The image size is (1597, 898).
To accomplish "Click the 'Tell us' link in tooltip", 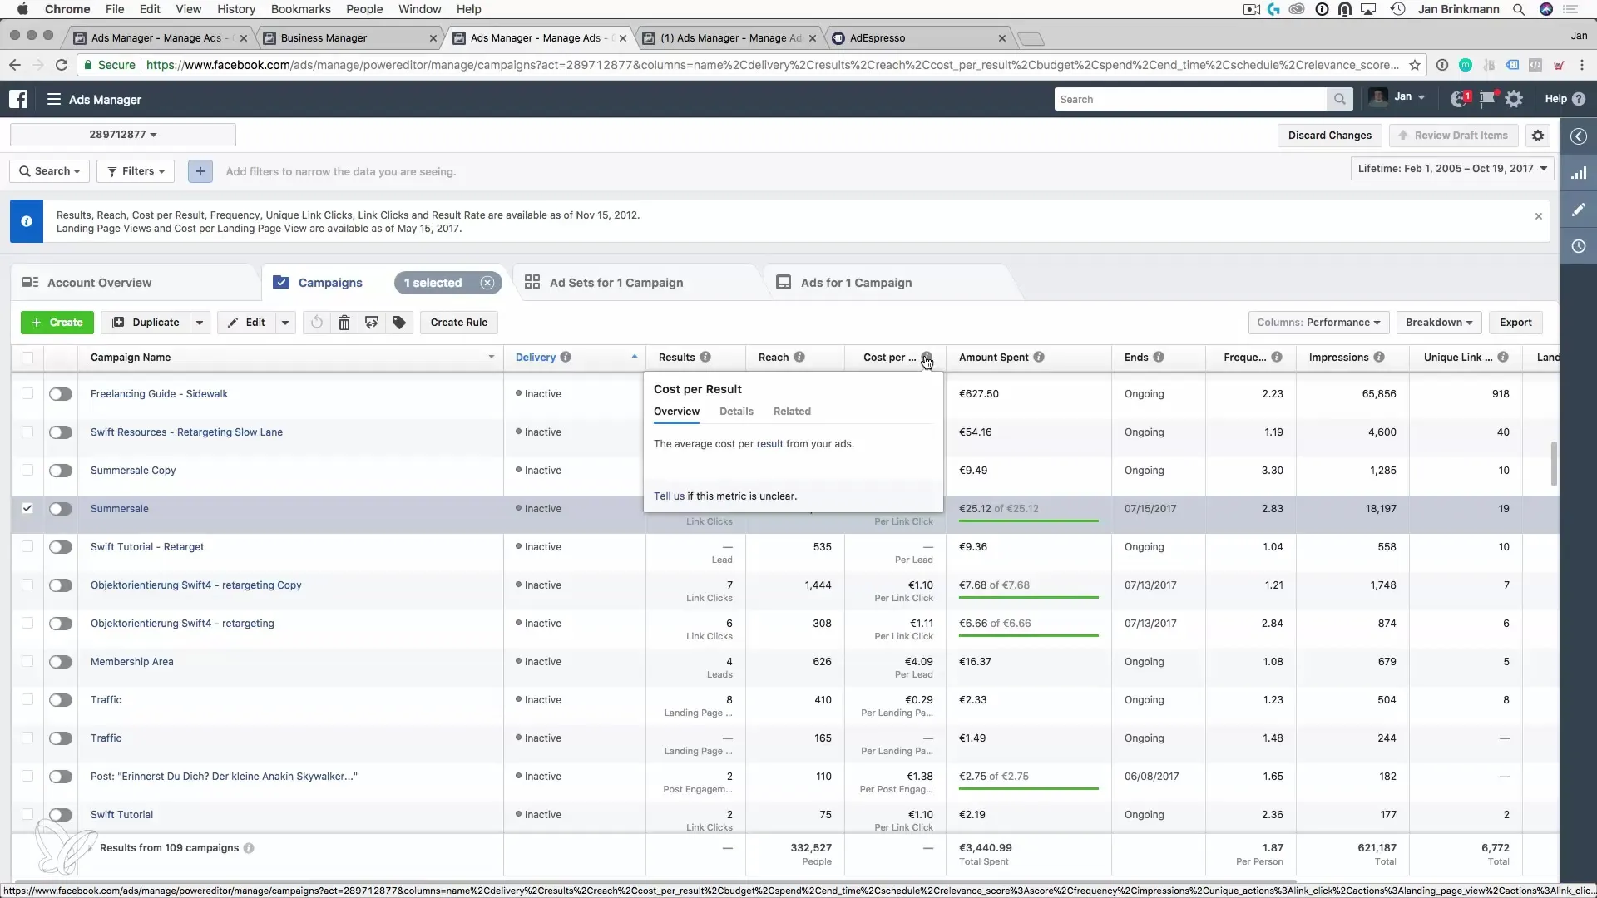I will [x=669, y=496].
